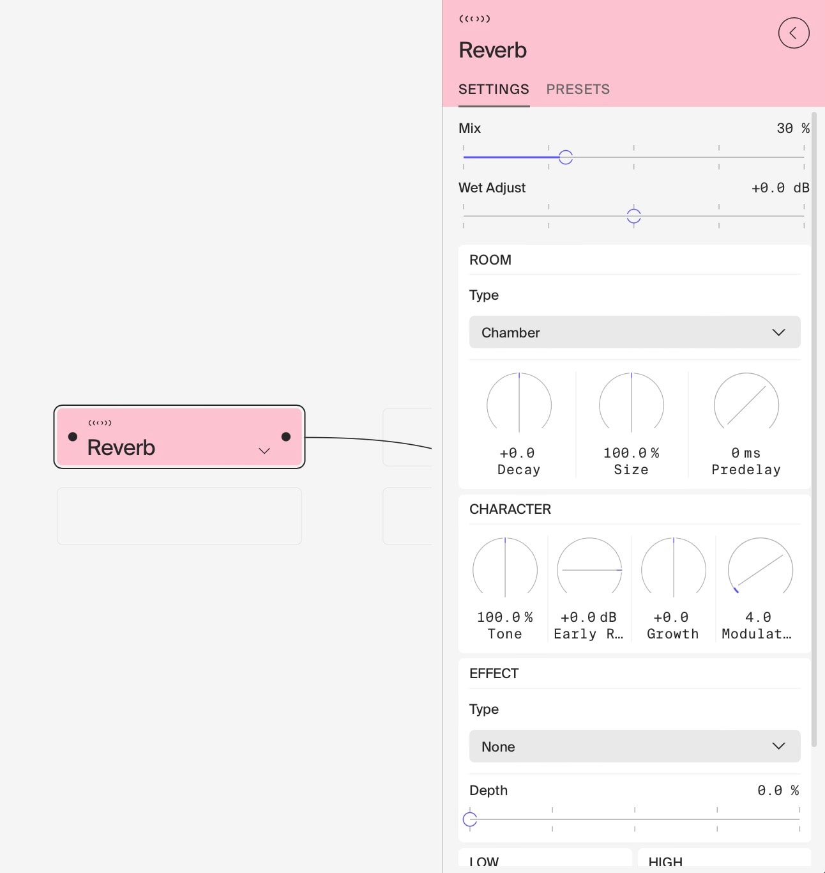Click the reverb waves icon on the Reverb node
This screenshot has height=873, width=825.
[100, 422]
